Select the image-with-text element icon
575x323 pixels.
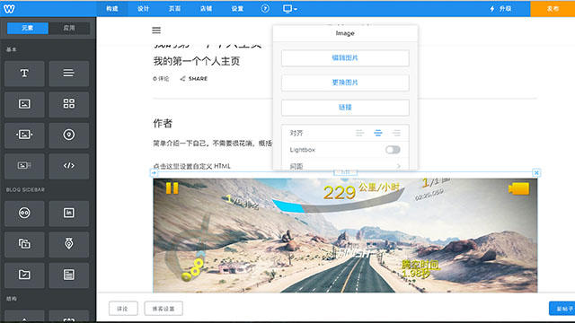(24, 165)
